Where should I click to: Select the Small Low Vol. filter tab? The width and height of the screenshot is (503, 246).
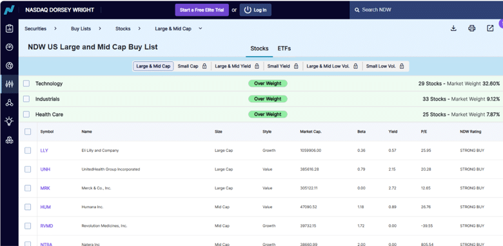385,66
